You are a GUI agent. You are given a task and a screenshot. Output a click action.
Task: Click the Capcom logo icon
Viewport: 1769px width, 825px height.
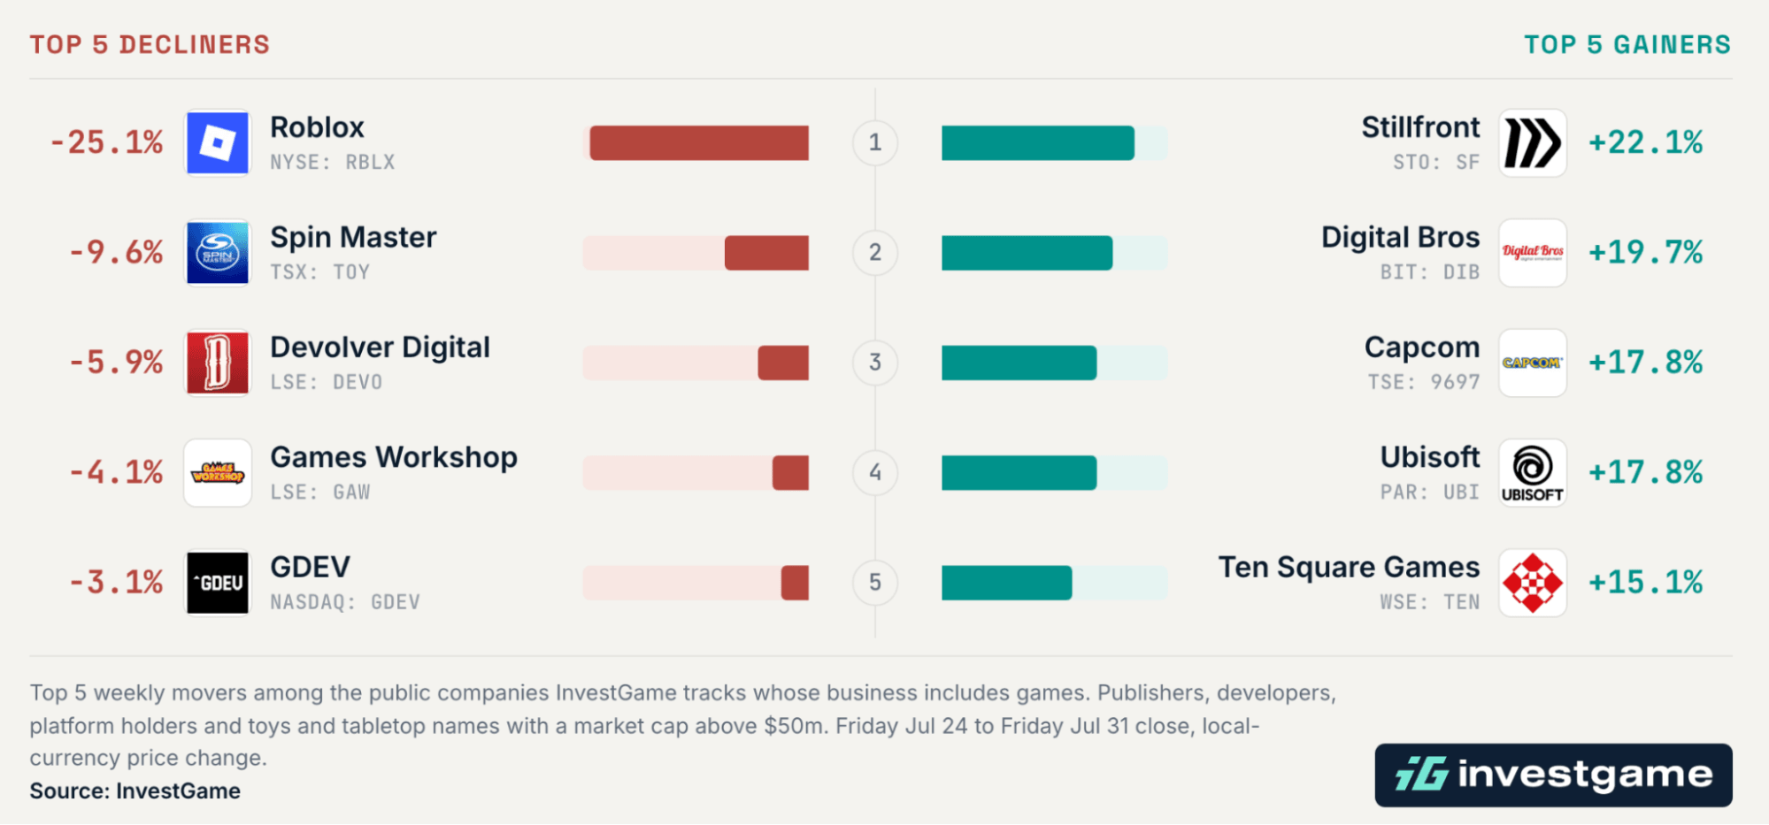coord(1533,363)
